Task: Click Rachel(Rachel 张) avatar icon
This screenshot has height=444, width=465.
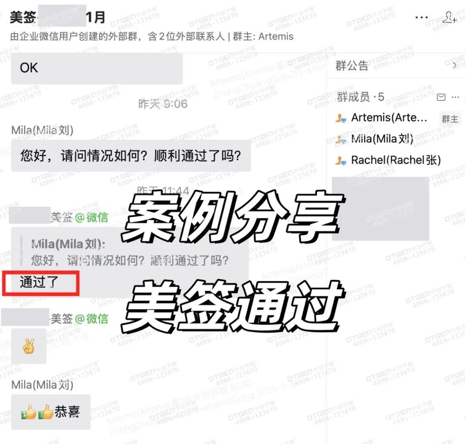Action: click(x=341, y=161)
